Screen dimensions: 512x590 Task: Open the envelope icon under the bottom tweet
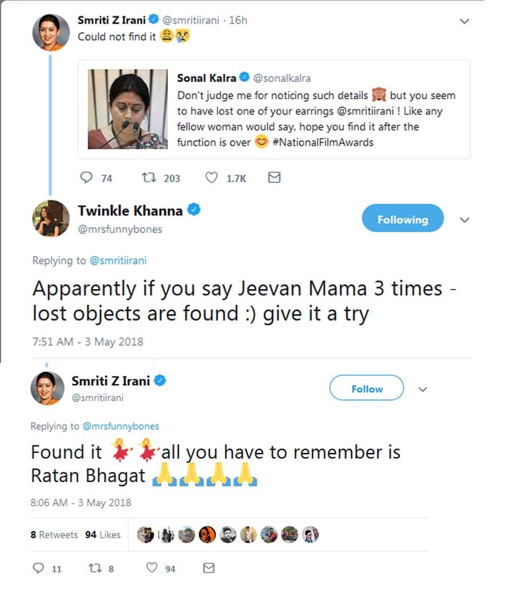click(208, 568)
